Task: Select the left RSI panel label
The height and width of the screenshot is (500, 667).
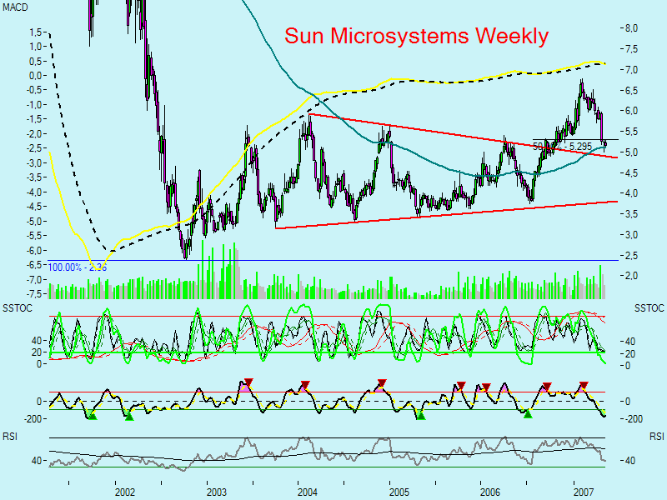Action: tap(10, 437)
